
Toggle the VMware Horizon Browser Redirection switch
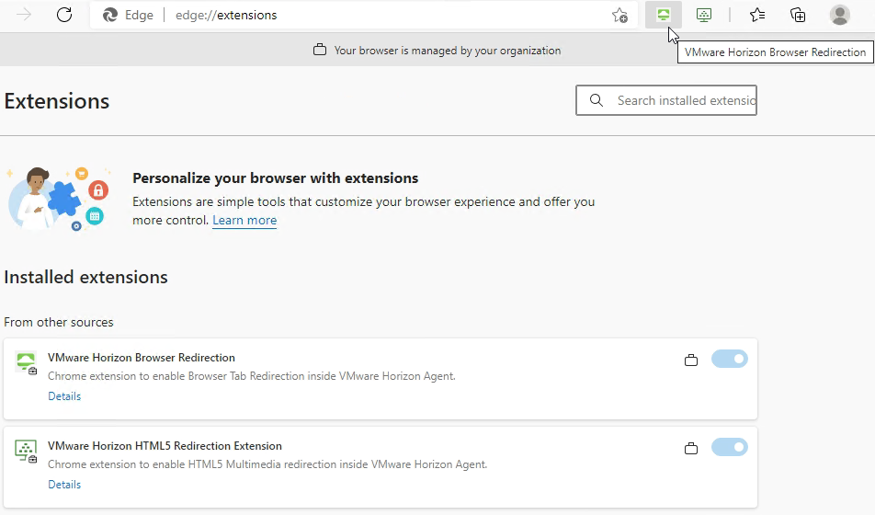coord(730,360)
